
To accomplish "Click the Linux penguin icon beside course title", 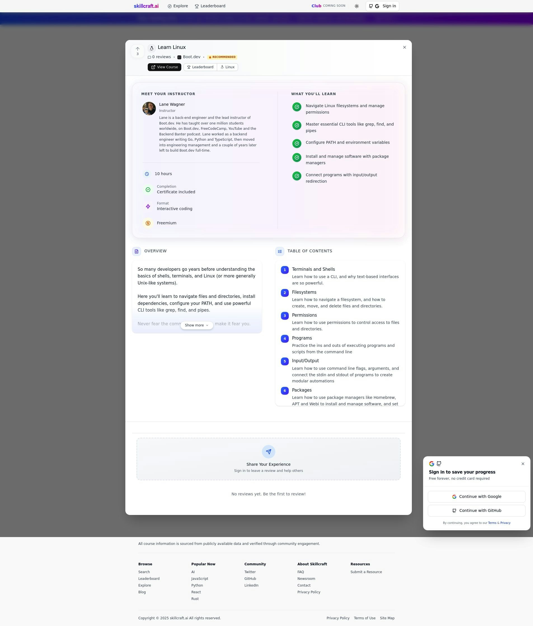I will click(x=152, y=48).
